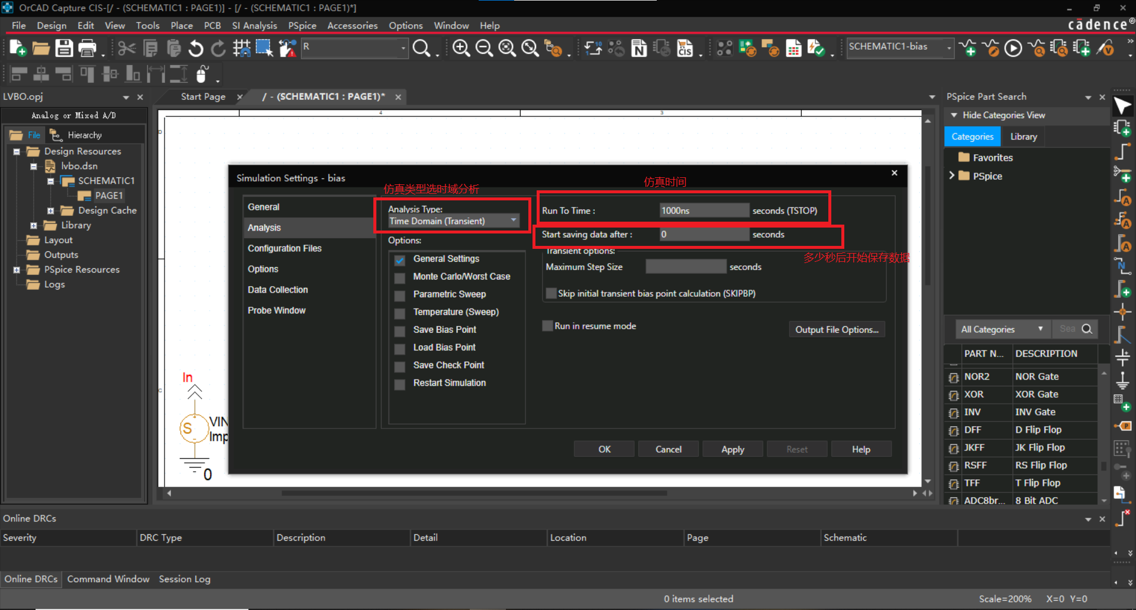
Task: Enable Monte Carlo/Worst Case option
Action: click(x=400, y=278)
